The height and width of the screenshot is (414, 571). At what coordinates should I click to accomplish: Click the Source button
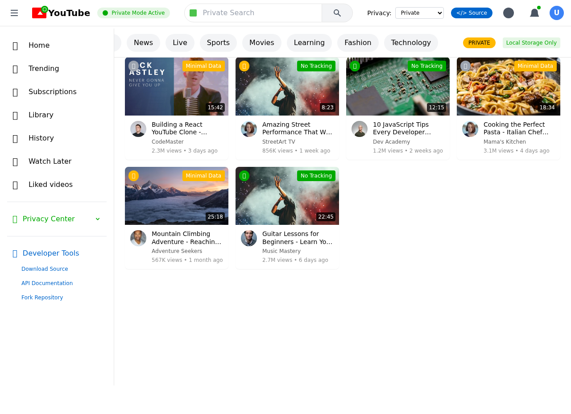(472, 13)
